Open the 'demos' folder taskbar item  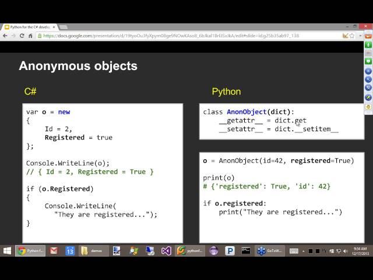click(x=93, y=251)
